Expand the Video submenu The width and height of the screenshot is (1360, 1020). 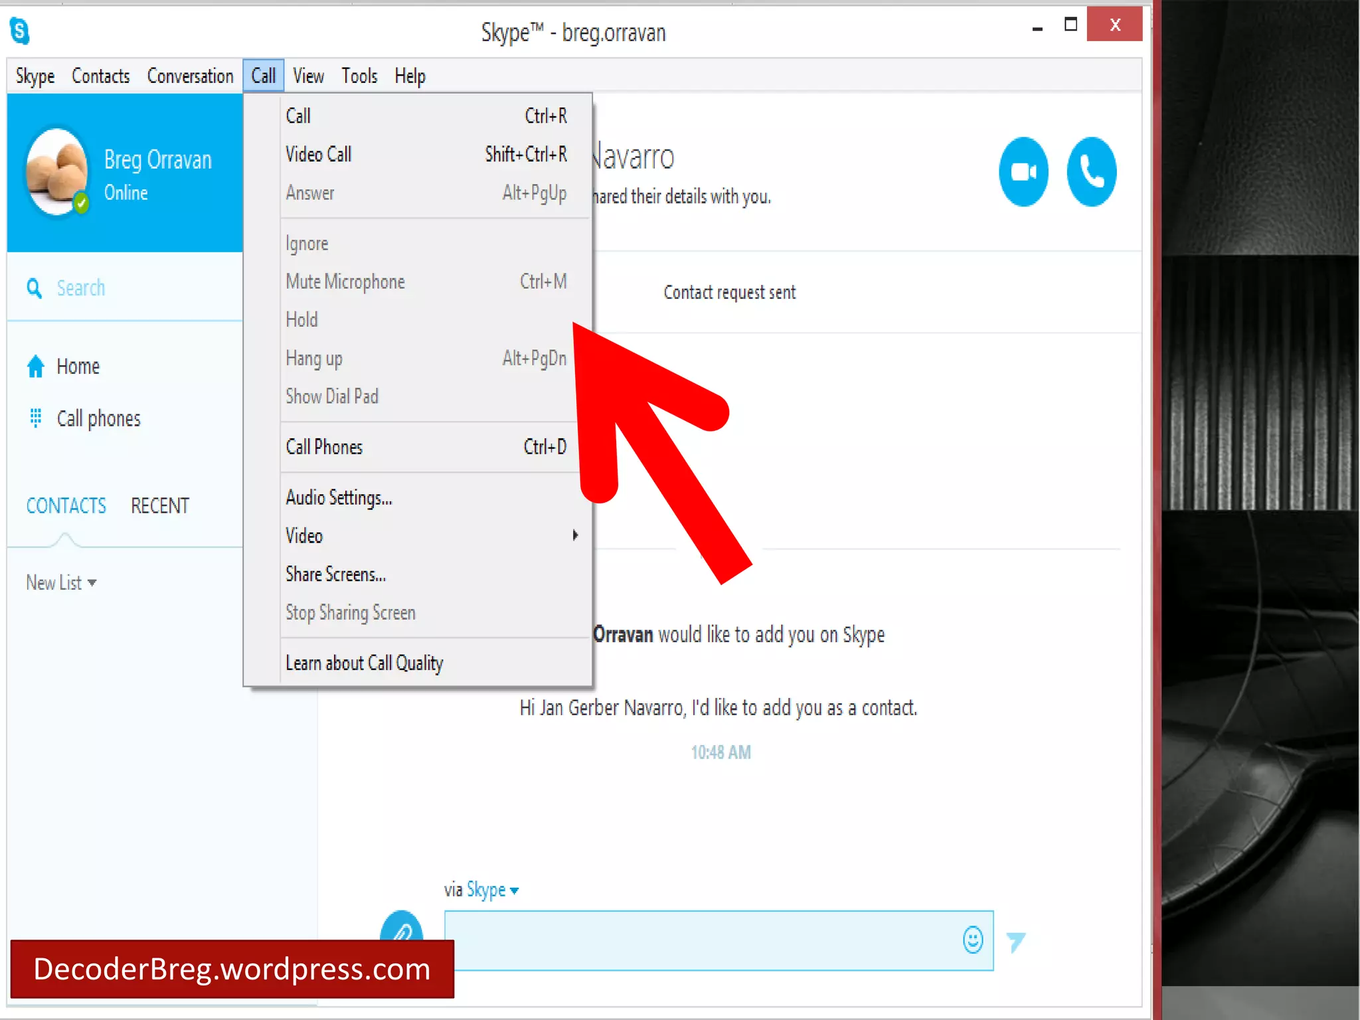426,535
